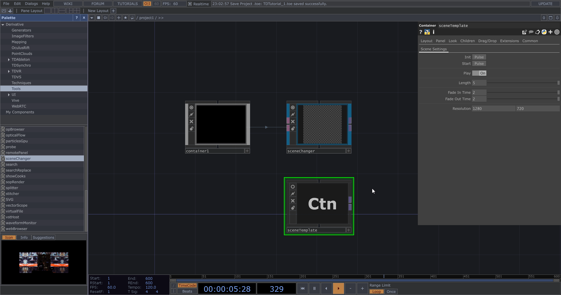This screenshot has width=561, height=295.
Task: Click the home icon in network path bar
Action: [132, 18]
